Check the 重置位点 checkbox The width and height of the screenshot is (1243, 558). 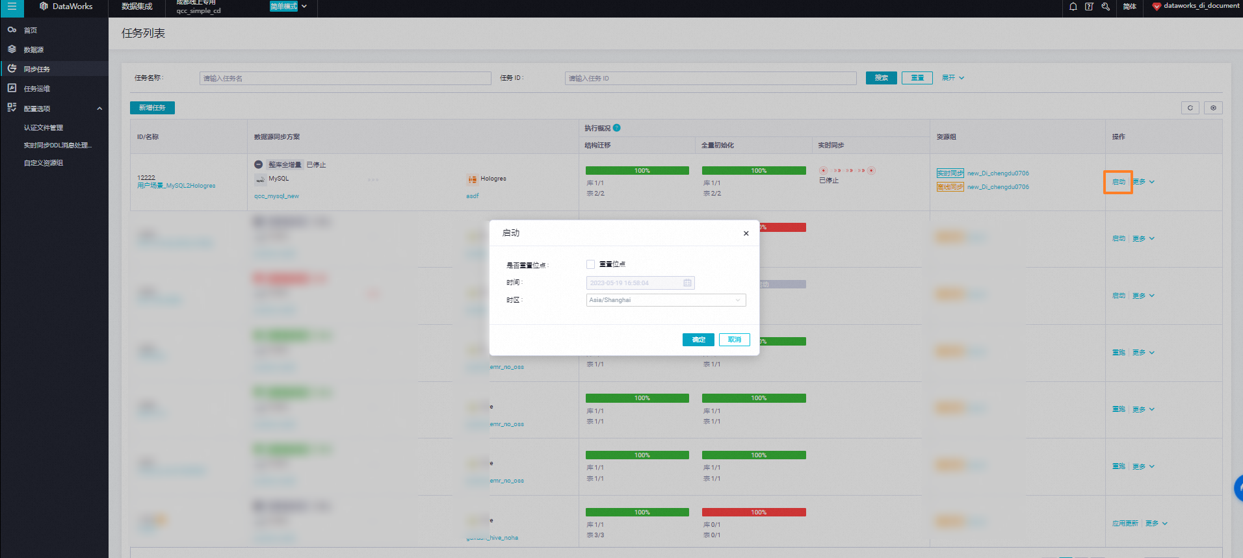click(590, 264)
